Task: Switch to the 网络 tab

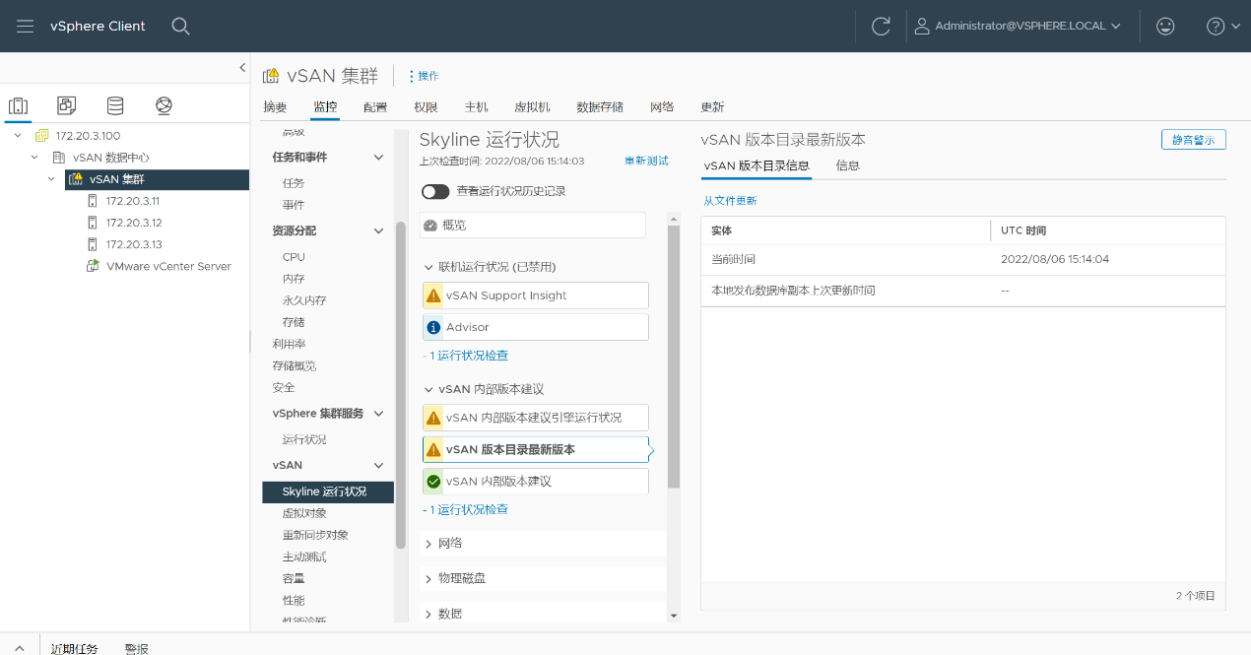Action: [x=662, y=107]
